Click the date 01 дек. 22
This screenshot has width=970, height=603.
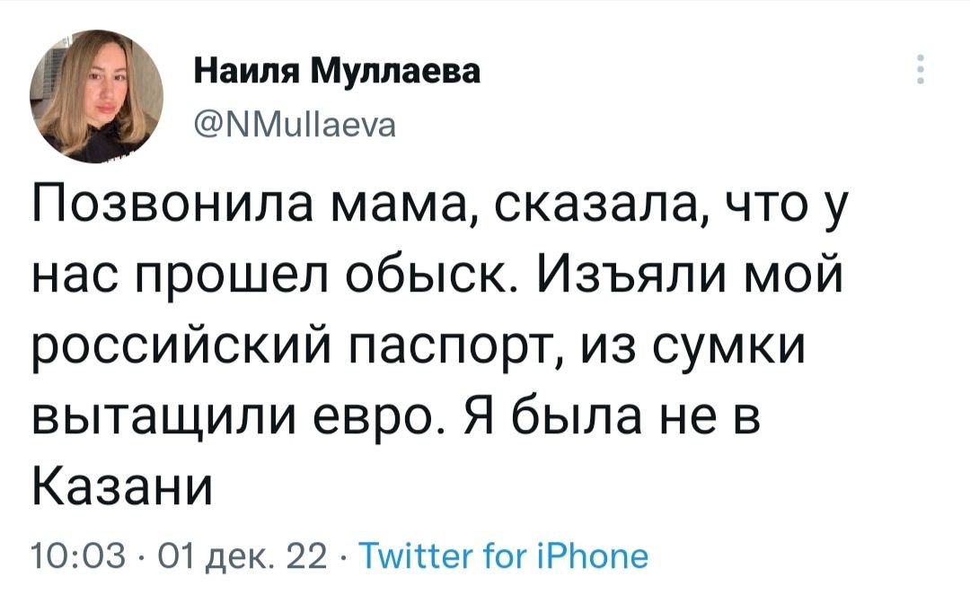tap(242, 556)
